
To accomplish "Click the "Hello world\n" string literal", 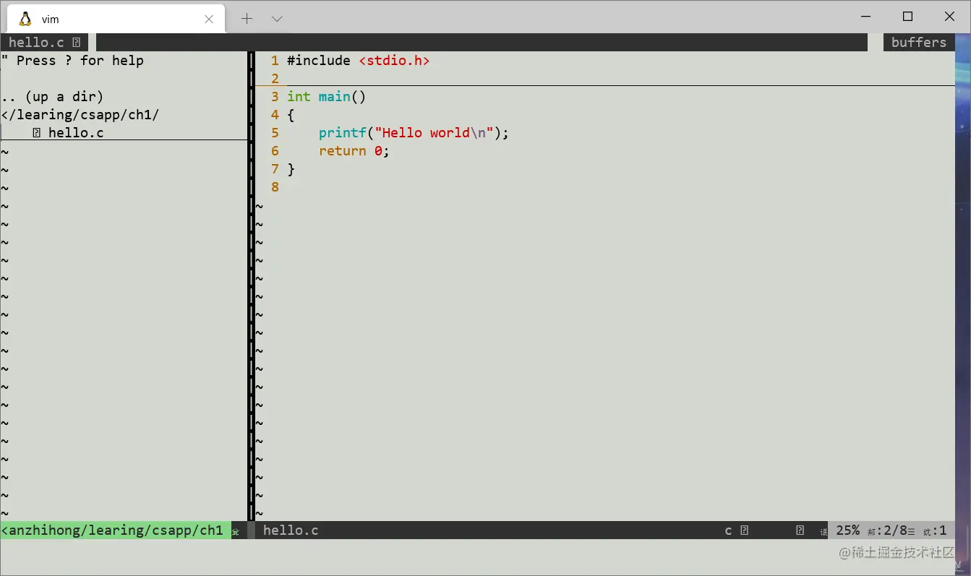I will coord(434,133).
